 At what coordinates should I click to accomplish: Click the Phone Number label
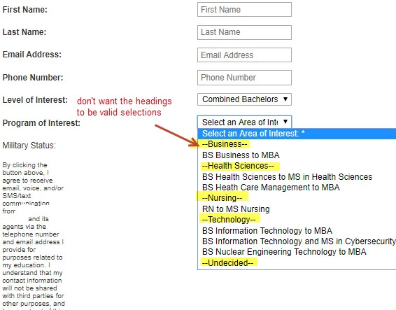[x=33, y=77]
